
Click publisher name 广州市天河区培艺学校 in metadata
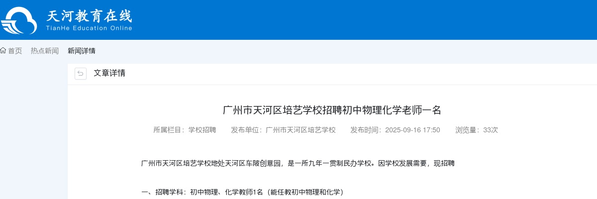pos(300,130)
